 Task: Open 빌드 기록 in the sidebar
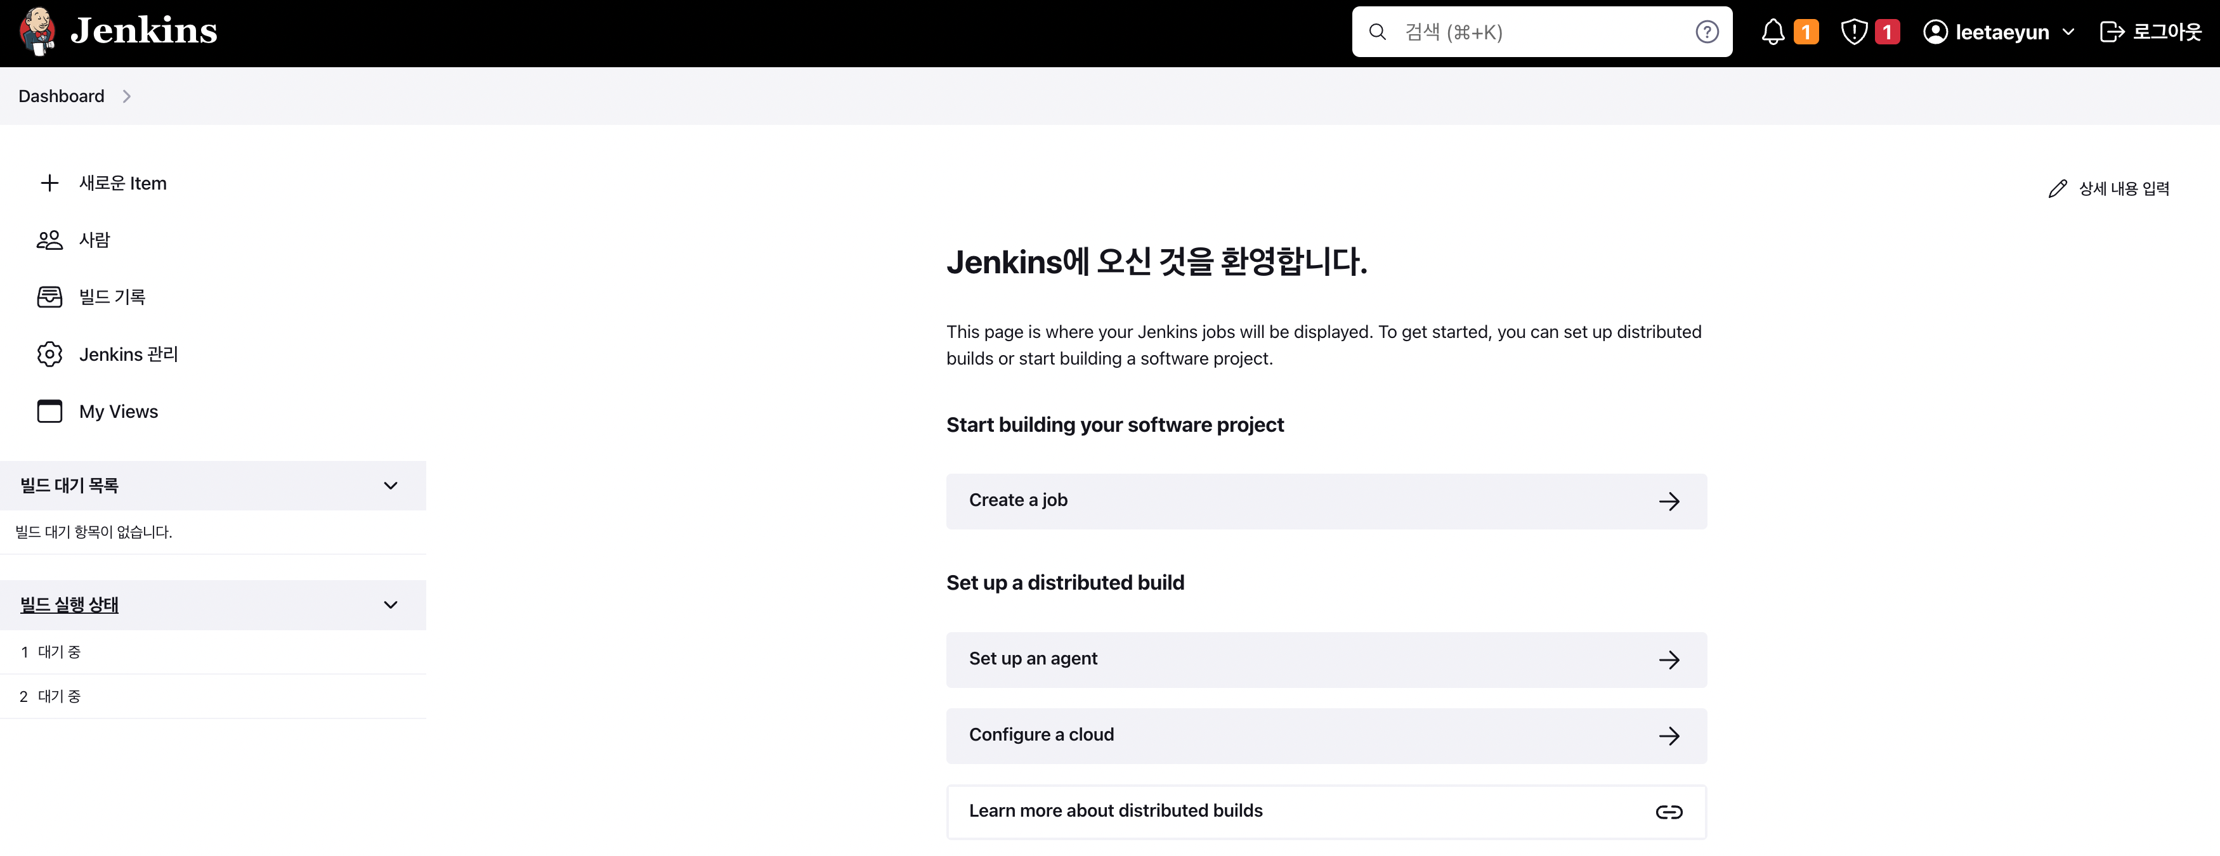click(x=112, y=297)
